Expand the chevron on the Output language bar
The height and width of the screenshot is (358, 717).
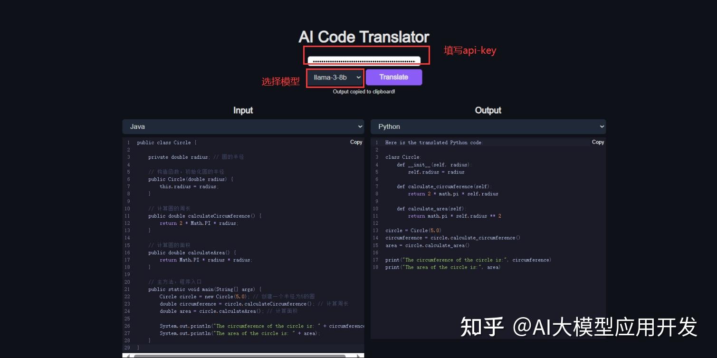[x=602, y=126]
